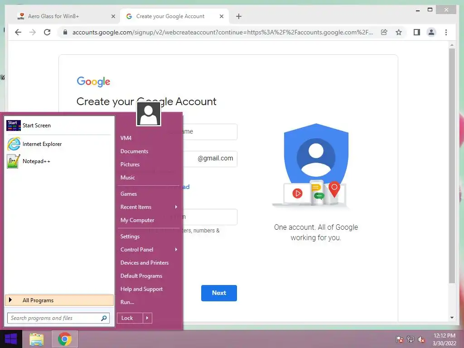Image resolution: width=464 pixels, height=348 pixels.
Task: Expand All Programs in the Start menu
Action: tap(59, 300)
